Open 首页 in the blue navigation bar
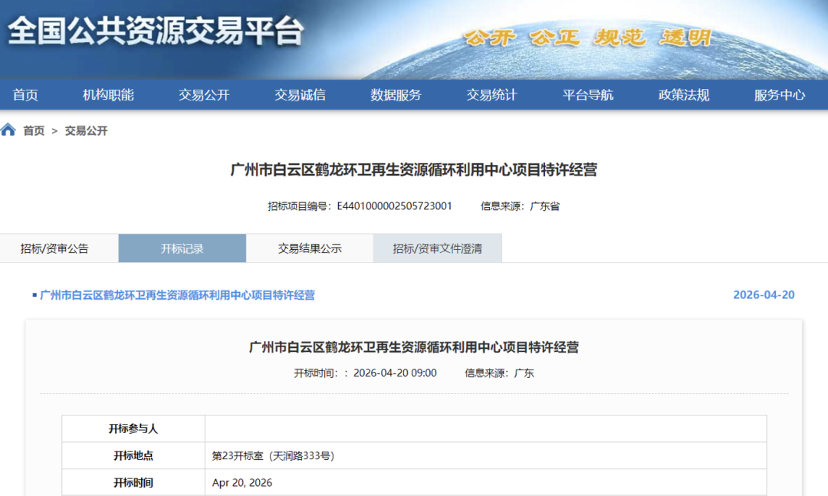 tap(25, 95)
